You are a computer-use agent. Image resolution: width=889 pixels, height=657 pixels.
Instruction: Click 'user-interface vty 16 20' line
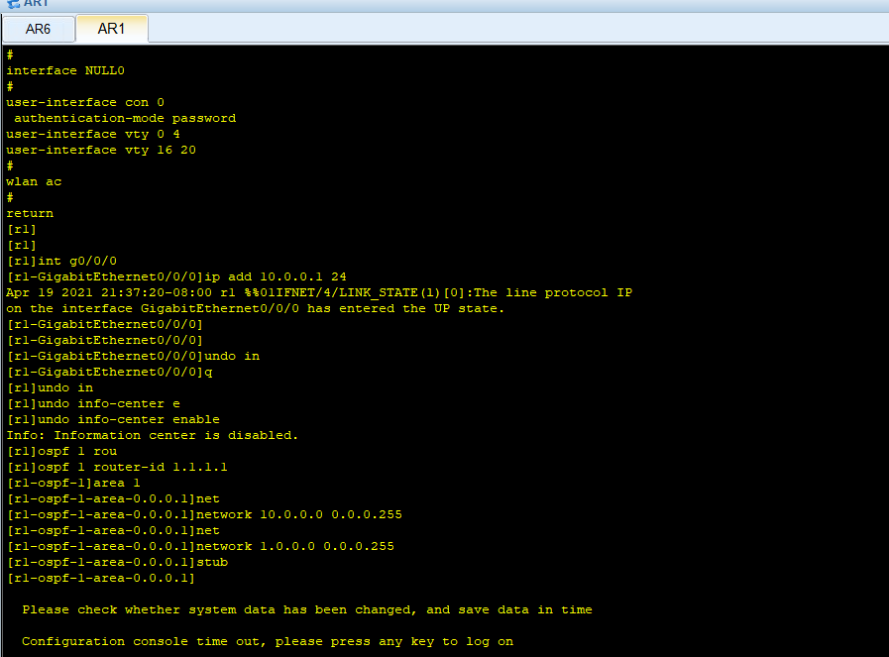coord(101,151)
